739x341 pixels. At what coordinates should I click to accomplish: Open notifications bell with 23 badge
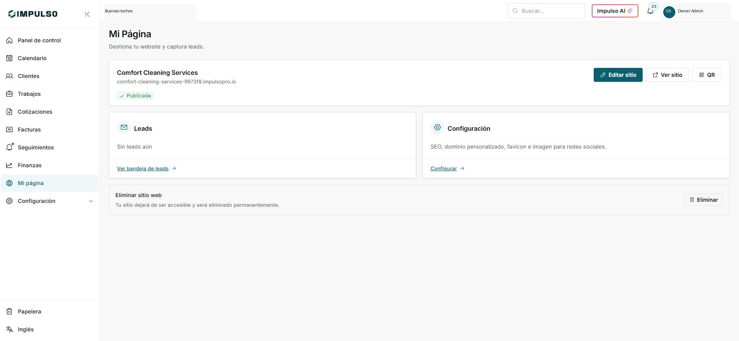click(x=650, y=11)
